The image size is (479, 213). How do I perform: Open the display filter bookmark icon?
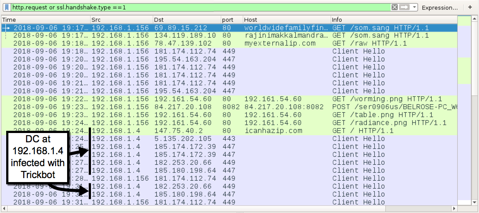tap(7, 8)
